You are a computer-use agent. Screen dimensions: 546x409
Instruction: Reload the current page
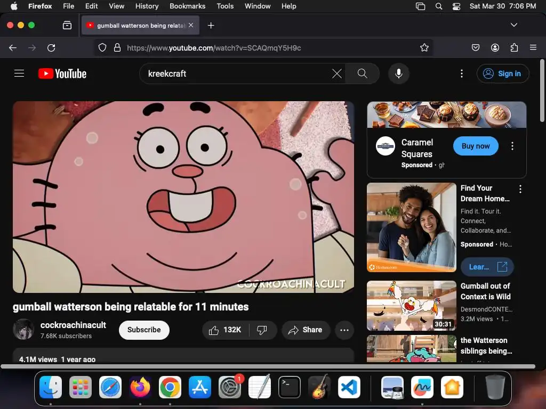point(51,47)
